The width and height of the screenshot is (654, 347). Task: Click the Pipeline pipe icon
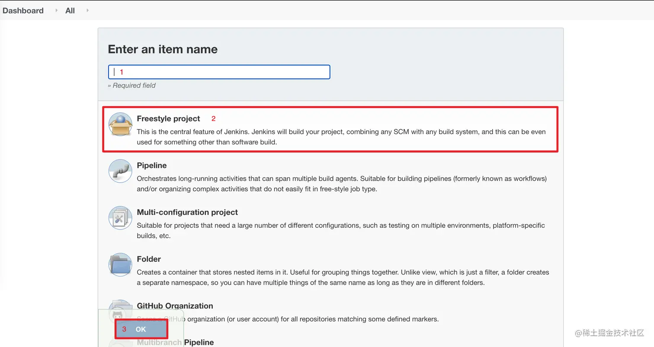120,171
